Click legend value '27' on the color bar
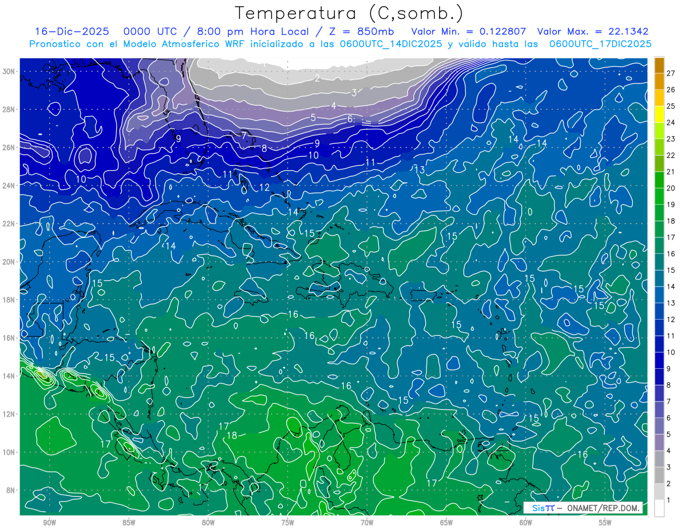The width and height of the screenshot is (686, 530). coord(671,73)
